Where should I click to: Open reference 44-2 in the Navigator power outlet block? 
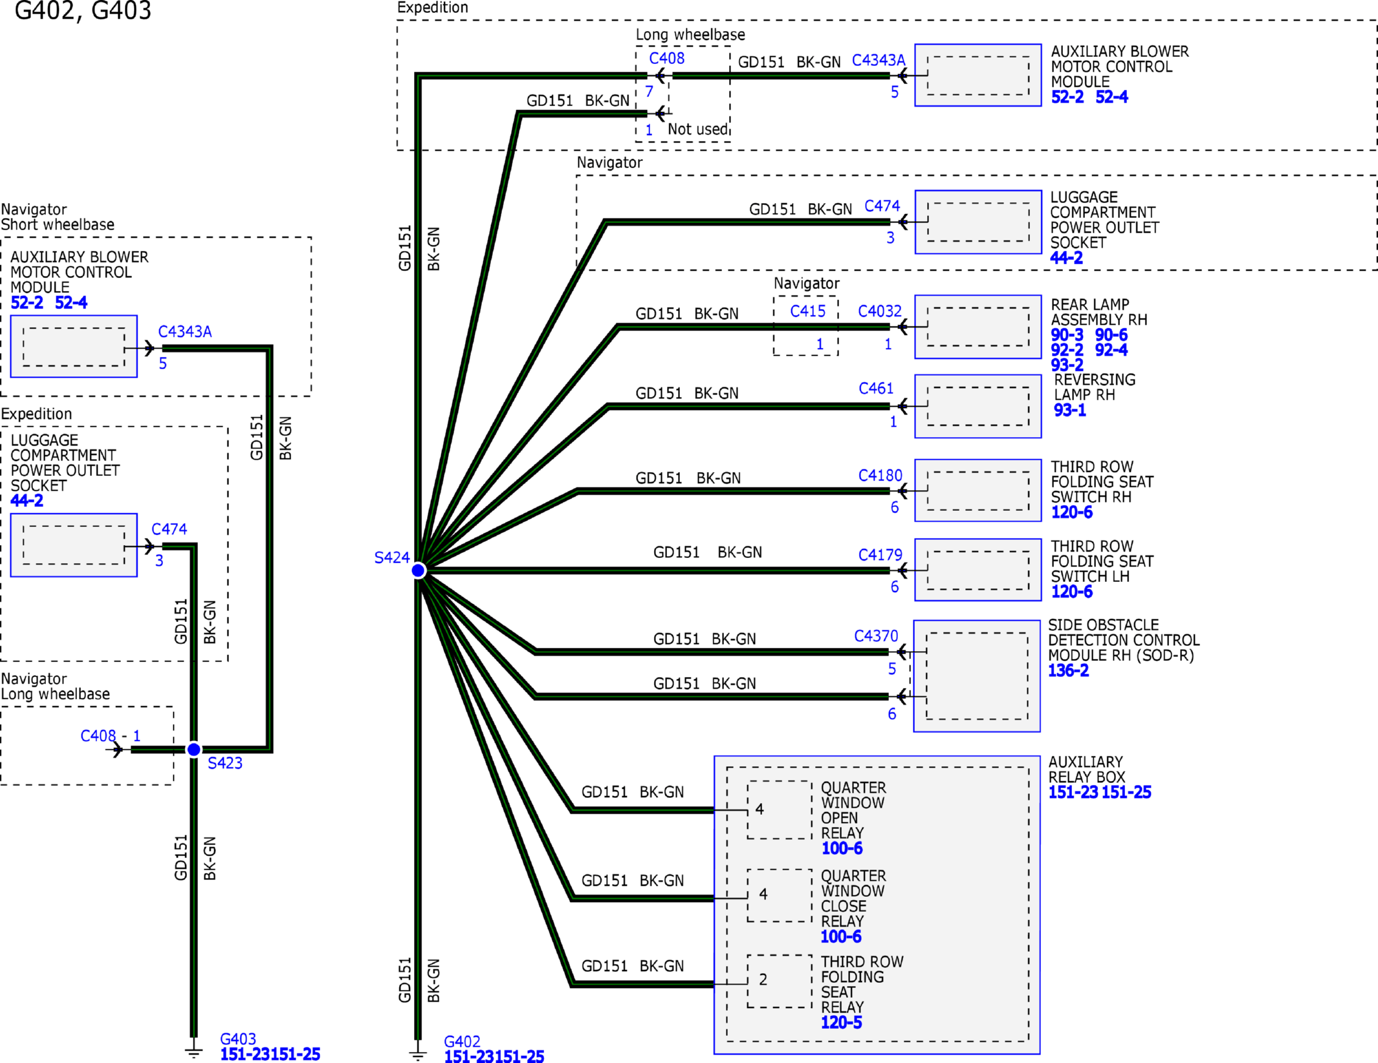(x=1067, y=257)
